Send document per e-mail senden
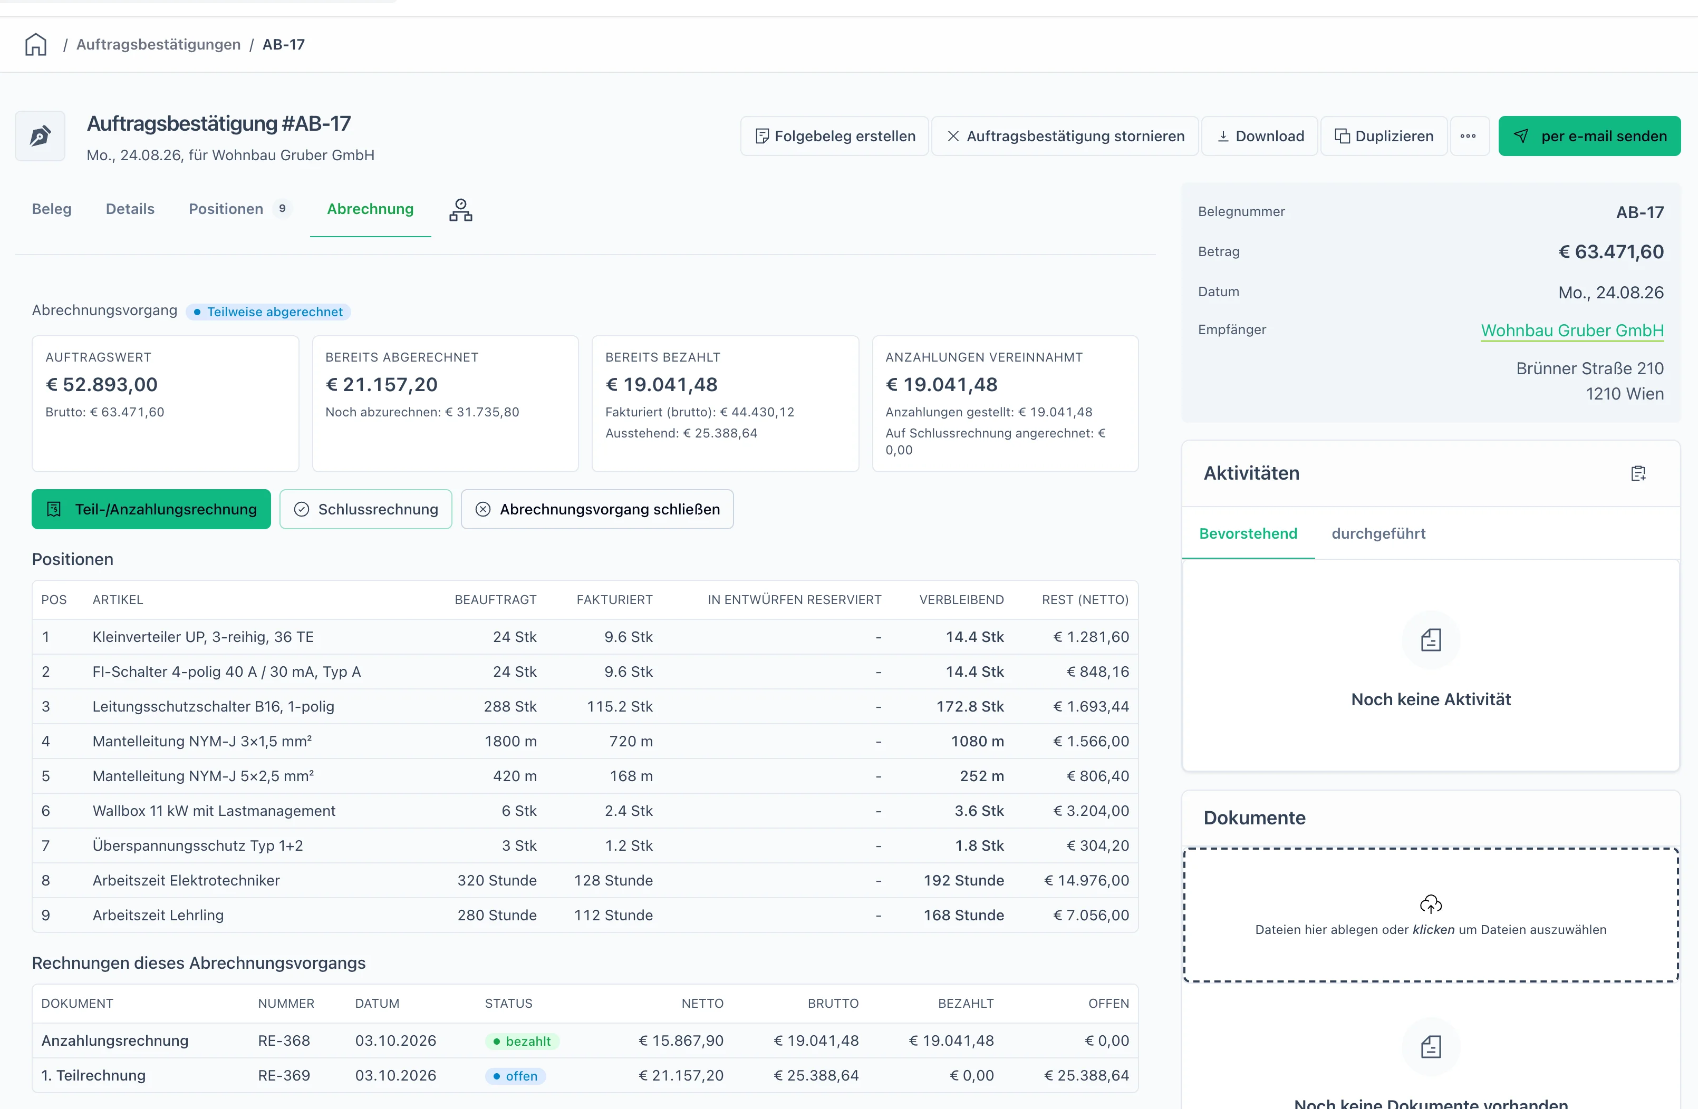1698x1109 pixels. tap(1589, 136)
